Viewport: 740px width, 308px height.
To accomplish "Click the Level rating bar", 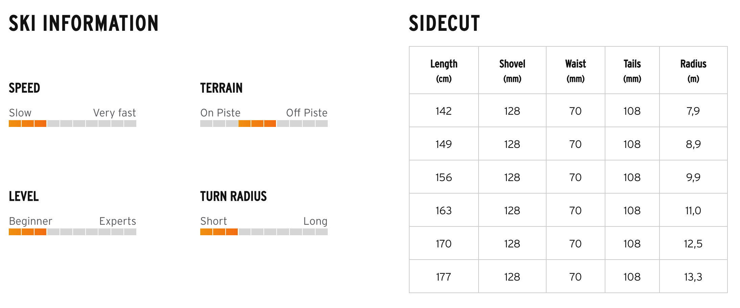I will pyautogui.click(x=72, y=232).
